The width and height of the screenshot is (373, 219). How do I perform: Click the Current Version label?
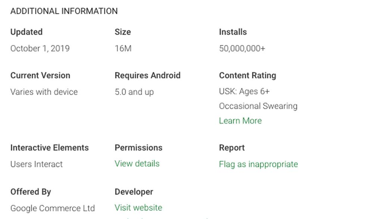click(40, 75)
